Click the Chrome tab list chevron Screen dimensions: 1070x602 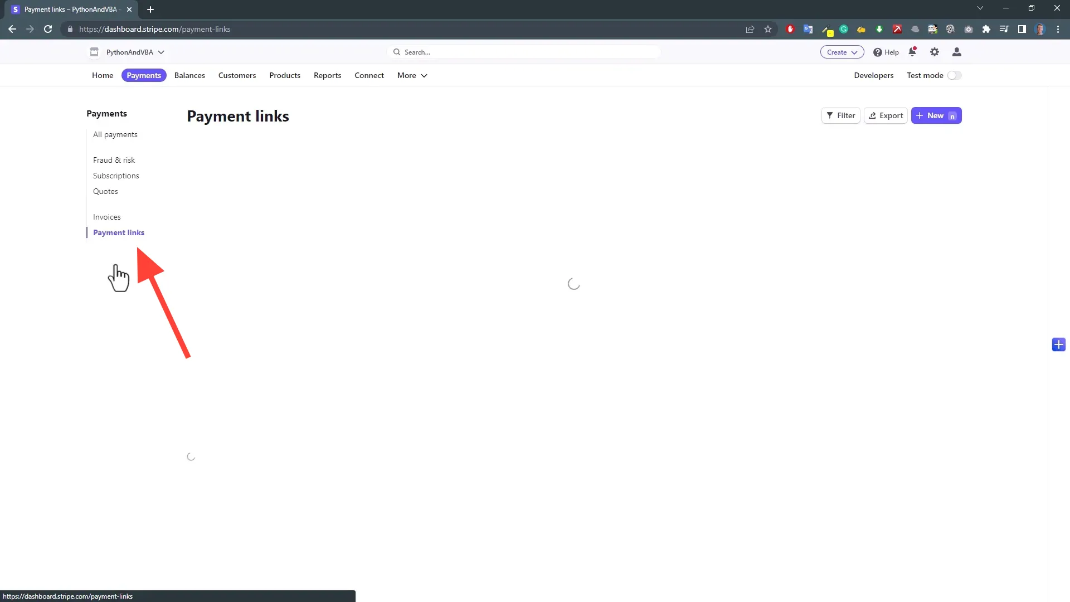click(980, 8)
